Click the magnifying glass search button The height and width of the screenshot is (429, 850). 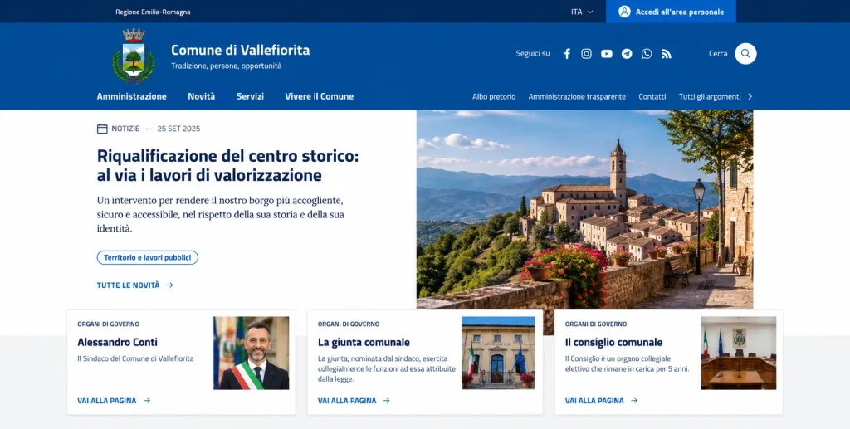(x=745, y=54)
